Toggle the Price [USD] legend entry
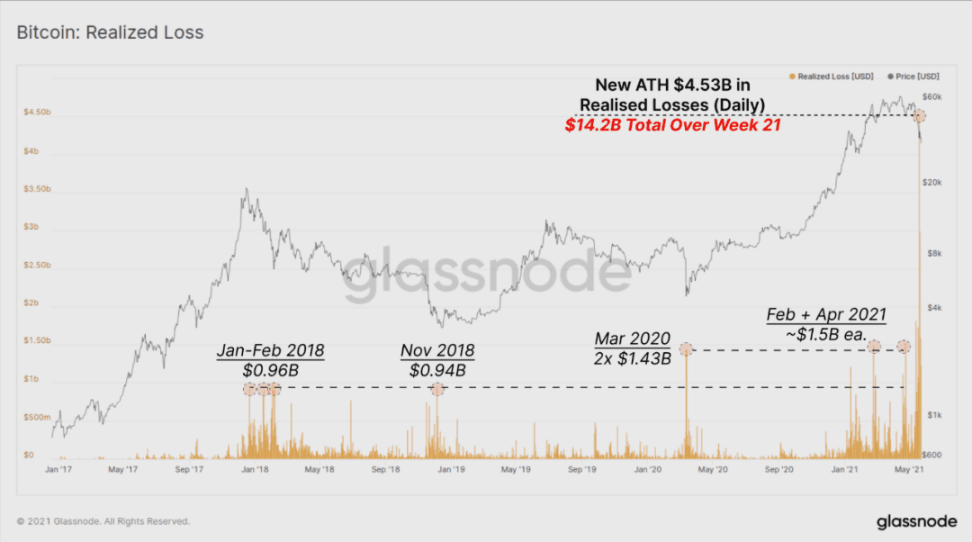Screen dimensions: 972x542 coord(913,77)
